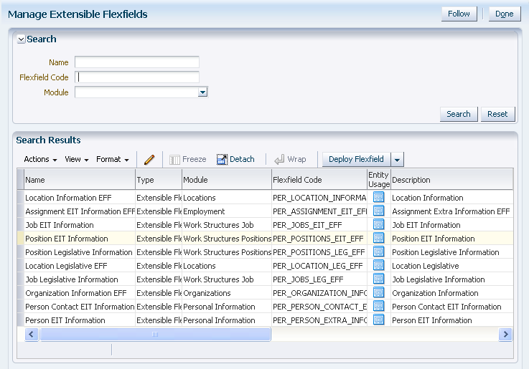Open the Format menu

[x=113, y=159]
